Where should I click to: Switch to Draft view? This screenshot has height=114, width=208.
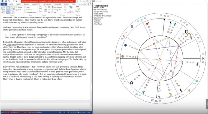point(18,10)
